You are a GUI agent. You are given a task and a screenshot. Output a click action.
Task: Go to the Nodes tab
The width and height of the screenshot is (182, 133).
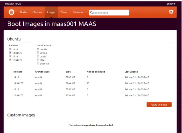pyautogui.click(x=24, y=12)
